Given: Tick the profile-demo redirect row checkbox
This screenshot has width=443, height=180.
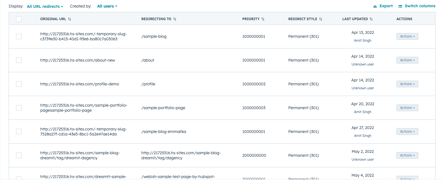Looking at the screenshot, I should [19, 84].
